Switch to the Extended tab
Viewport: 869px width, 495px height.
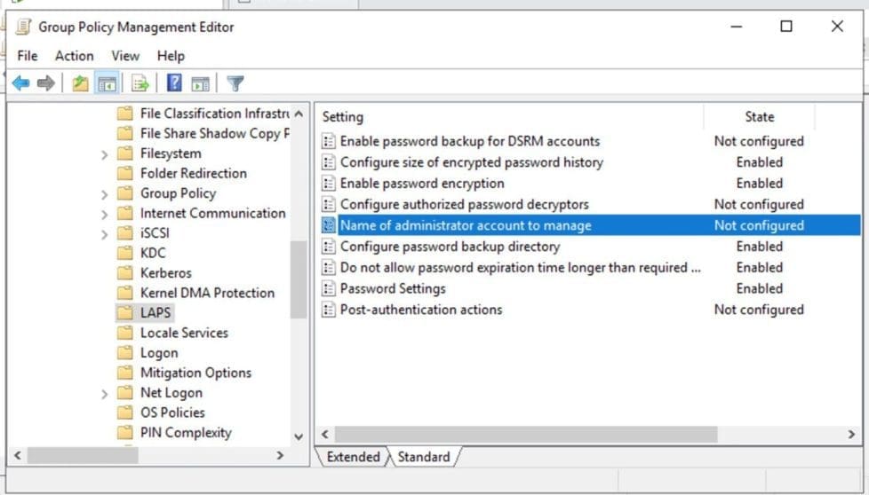point(353,457)
